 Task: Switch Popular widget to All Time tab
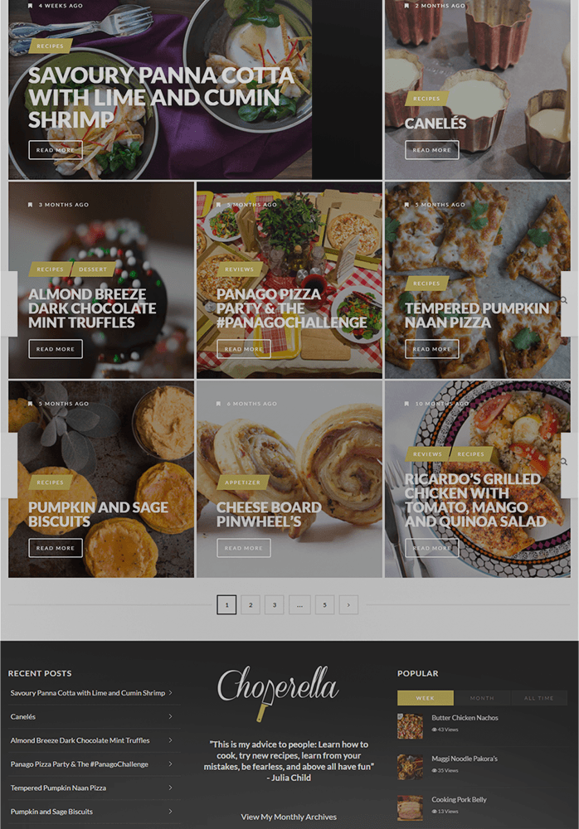pos(539,698)
